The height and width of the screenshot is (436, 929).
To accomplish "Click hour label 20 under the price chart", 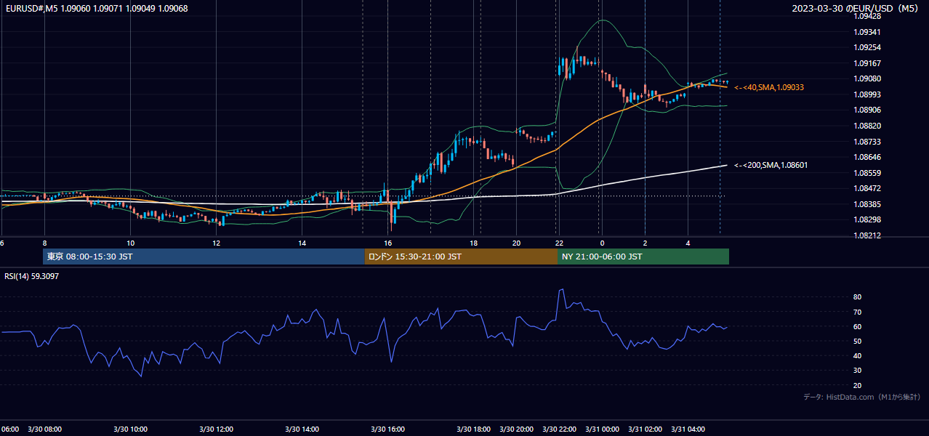I will tap(516, 243).
